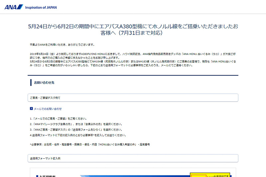The height and width of the screenshot is (177, 266).
Task: Click step 1 メールでのご意見・ご要望 text
Action: (x=59, y=119)
